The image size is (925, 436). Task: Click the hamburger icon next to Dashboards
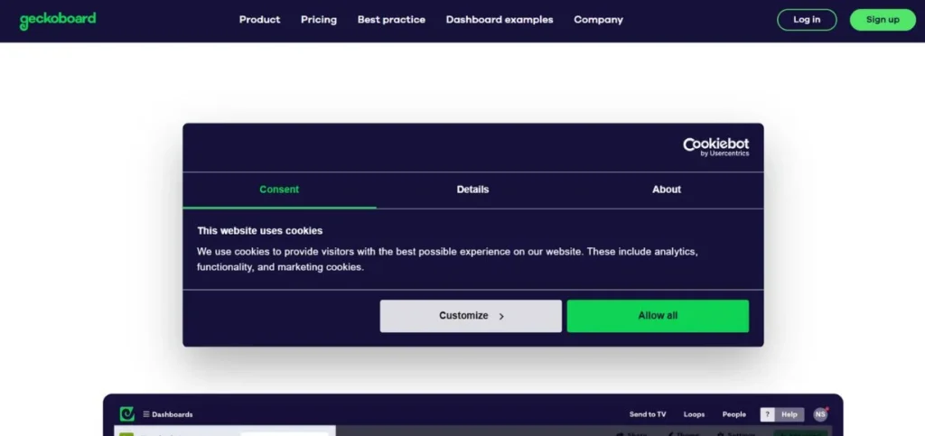click(x=146, y=414)
